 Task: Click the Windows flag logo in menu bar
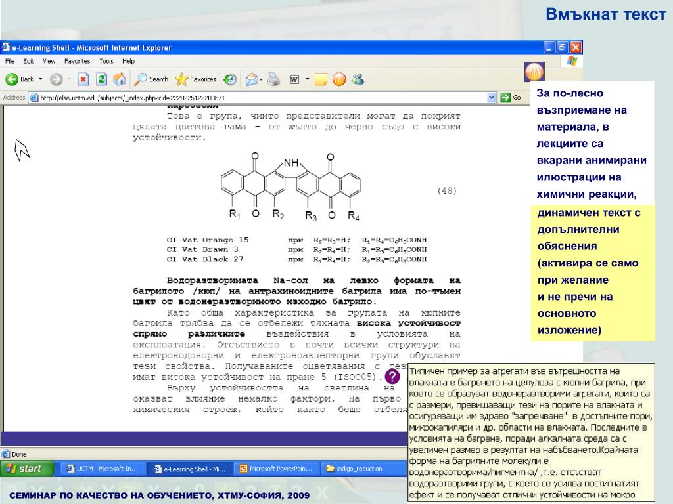pyautogui.click(x=572, y=61)
